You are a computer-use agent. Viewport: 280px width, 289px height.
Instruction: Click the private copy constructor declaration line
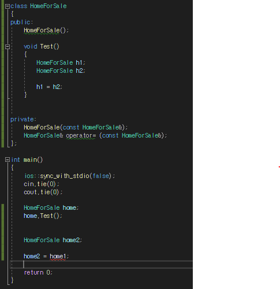[76, 127]
